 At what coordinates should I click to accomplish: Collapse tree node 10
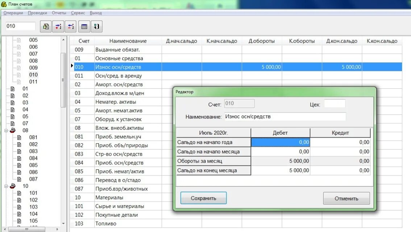coord(6,186)
